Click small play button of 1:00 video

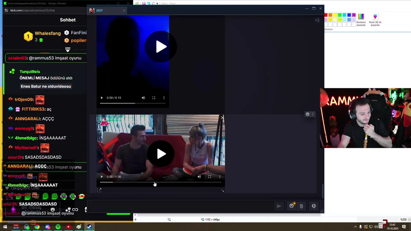point(102,177)
